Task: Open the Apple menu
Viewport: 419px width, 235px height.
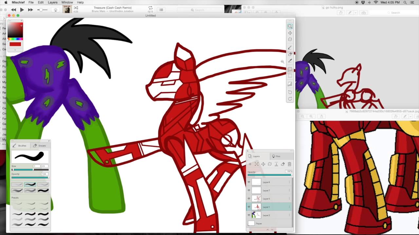Action: point(6,2)
